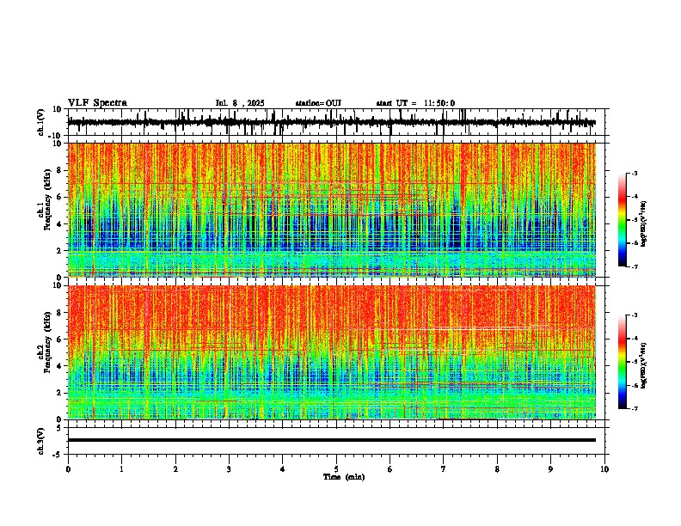Click the ch.2 spectrogram color scale bar
Image resolution: width=681 pixels, height=526 pixels.
623,362
